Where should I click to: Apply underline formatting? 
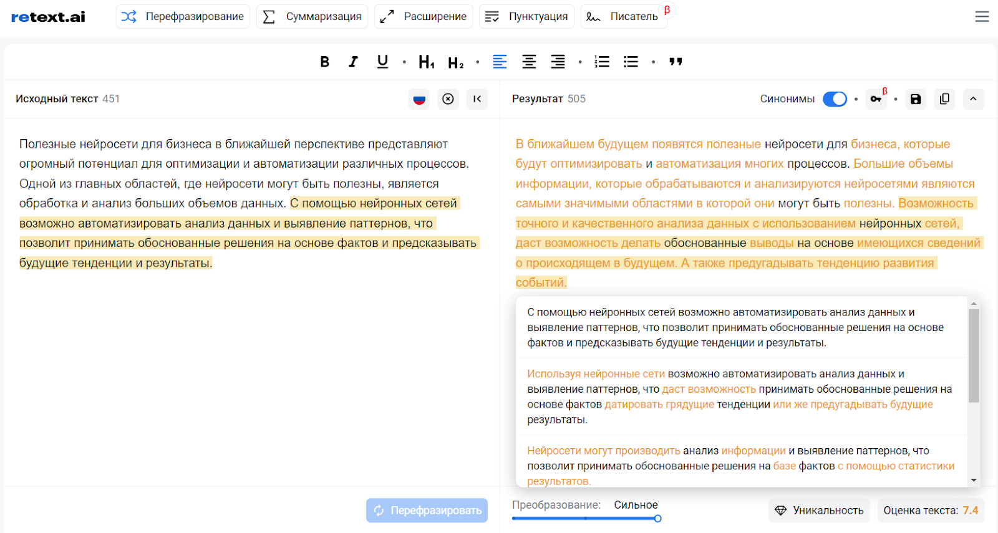(x=382, y=62)
